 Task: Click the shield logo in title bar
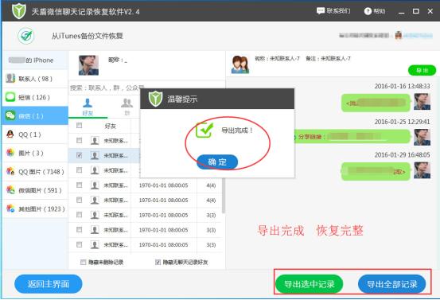point(19,11)
